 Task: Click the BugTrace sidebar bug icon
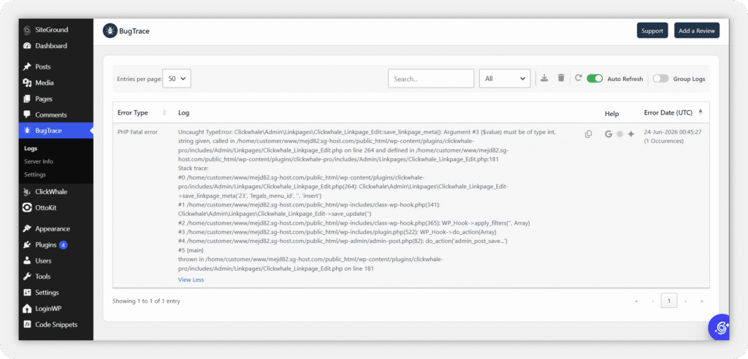point(27,131)
